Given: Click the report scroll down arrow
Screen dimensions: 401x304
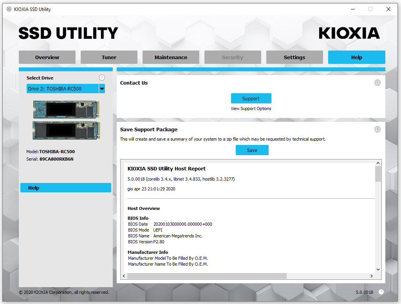Looking at the screenshot, I should coord(378,269).
